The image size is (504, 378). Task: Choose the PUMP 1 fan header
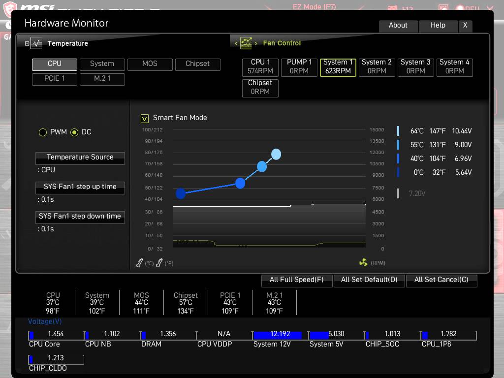pos(299,67)
